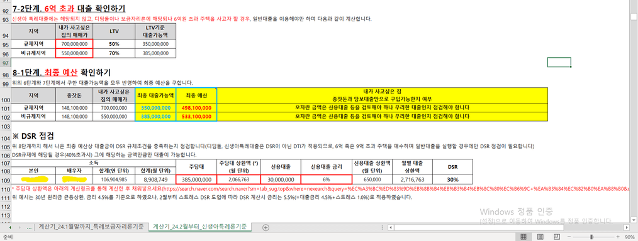The height and width of the screenshot is (241, 638).
Task: Select the 2,716,763 월별 대출 상환액 cell
Action: coord(411,179)
